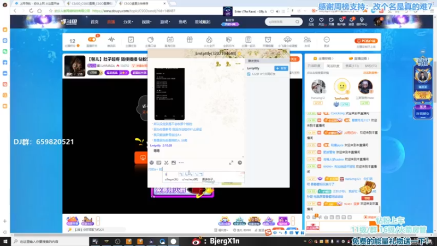The image size is (437, 246).
Task: Open the gift box icon in streamer toolbar
Action: click(190, 39)
